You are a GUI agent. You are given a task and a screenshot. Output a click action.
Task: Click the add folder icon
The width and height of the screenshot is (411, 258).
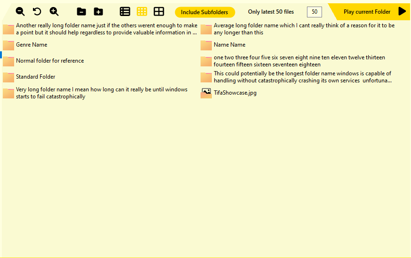(98, 12)
